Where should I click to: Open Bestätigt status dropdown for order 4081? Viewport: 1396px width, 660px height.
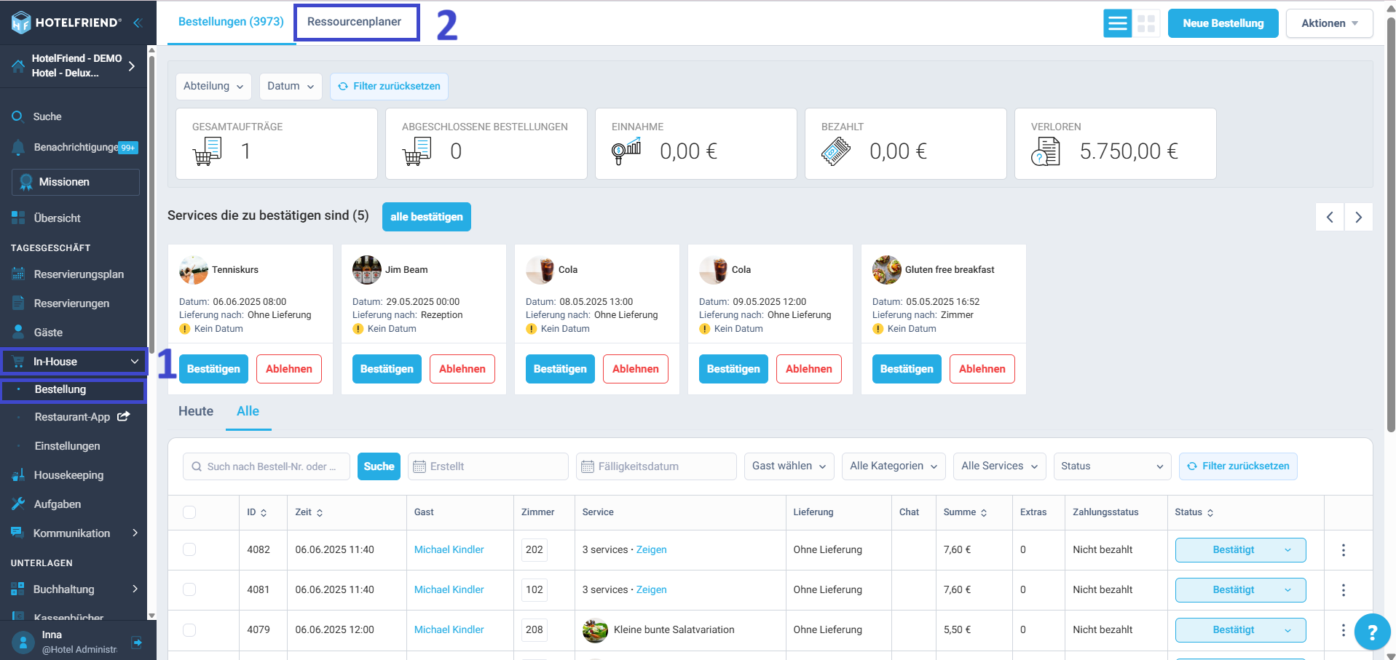coord(1240,589)
